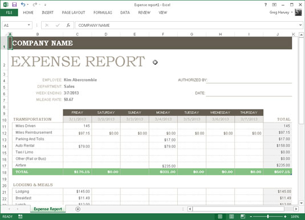Click the Airfare $235.00 Monday cell

[163, 165]
